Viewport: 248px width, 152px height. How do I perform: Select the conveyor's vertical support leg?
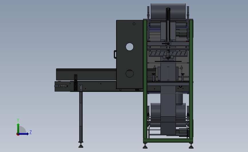tap(81, 116)
